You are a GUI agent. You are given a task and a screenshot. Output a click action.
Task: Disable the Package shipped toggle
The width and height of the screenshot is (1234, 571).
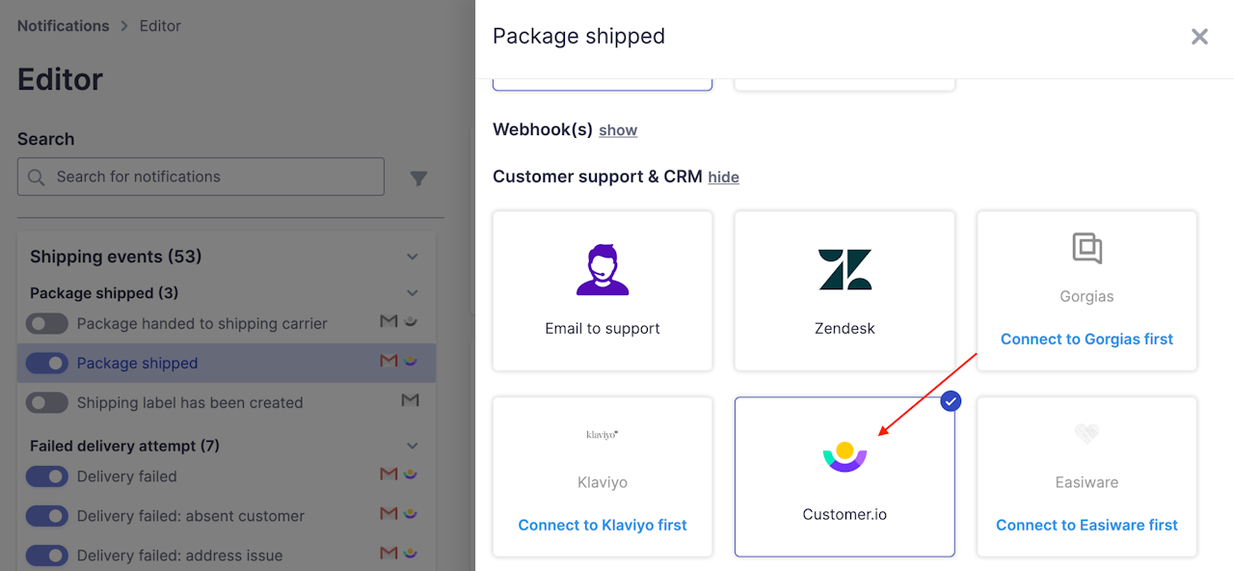coord(47,364)
